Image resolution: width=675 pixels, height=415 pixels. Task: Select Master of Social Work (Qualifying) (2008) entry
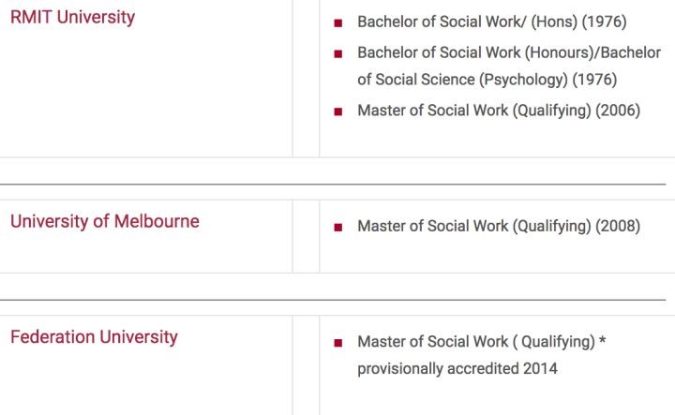click(x=499, y=227)
